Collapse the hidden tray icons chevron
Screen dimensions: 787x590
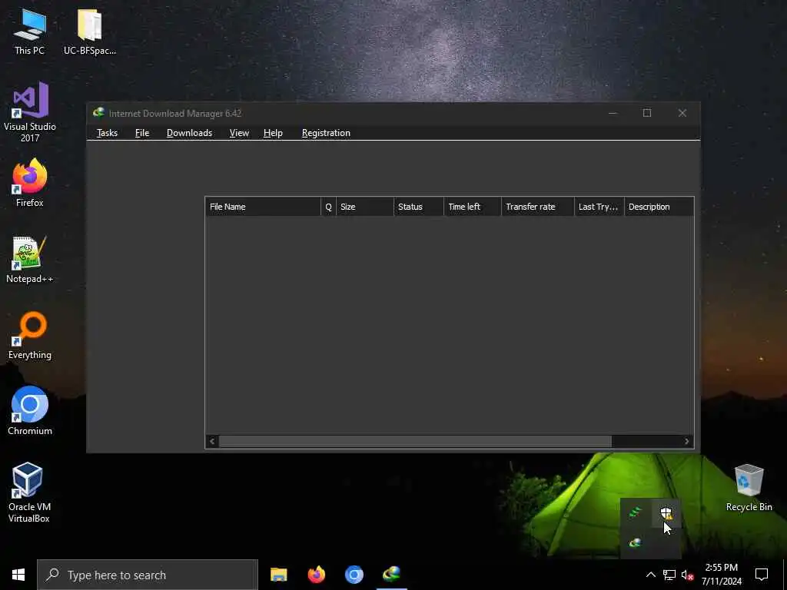(x=650, y=575)
